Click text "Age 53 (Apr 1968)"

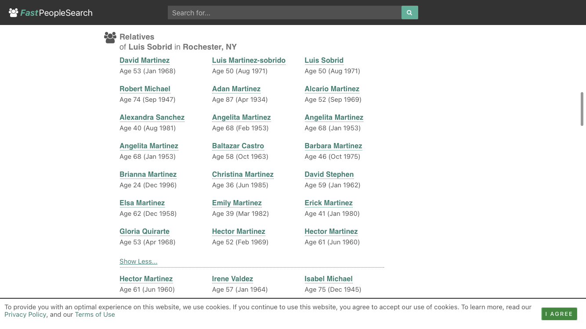pyautogui.click(x=148, y=242)
